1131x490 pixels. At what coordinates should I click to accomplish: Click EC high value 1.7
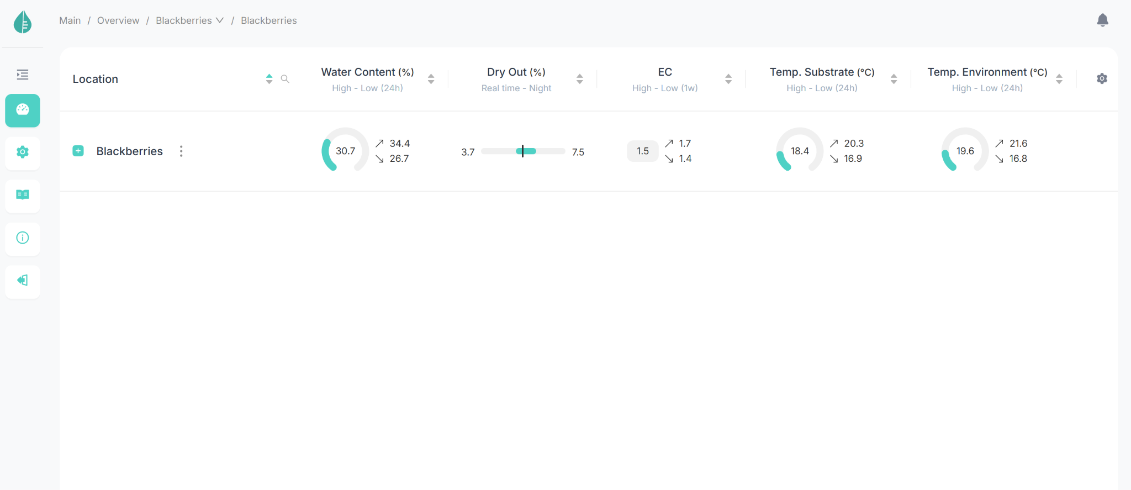click(685, 144)
